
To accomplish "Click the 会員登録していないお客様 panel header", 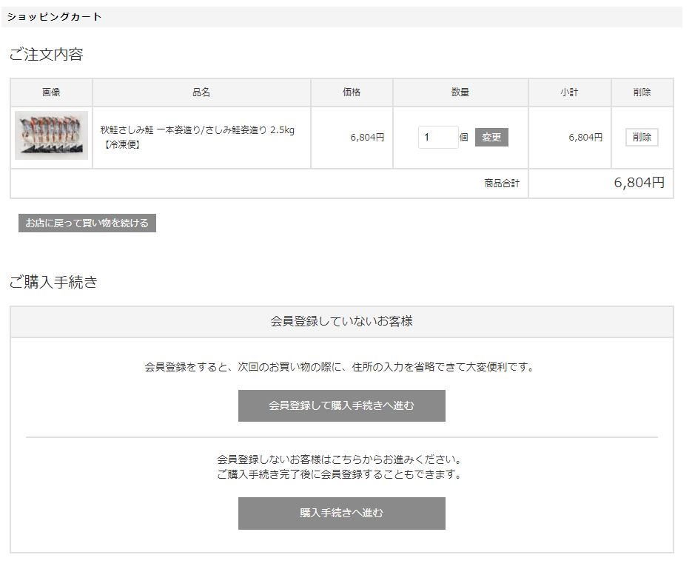I will (341, 322).
